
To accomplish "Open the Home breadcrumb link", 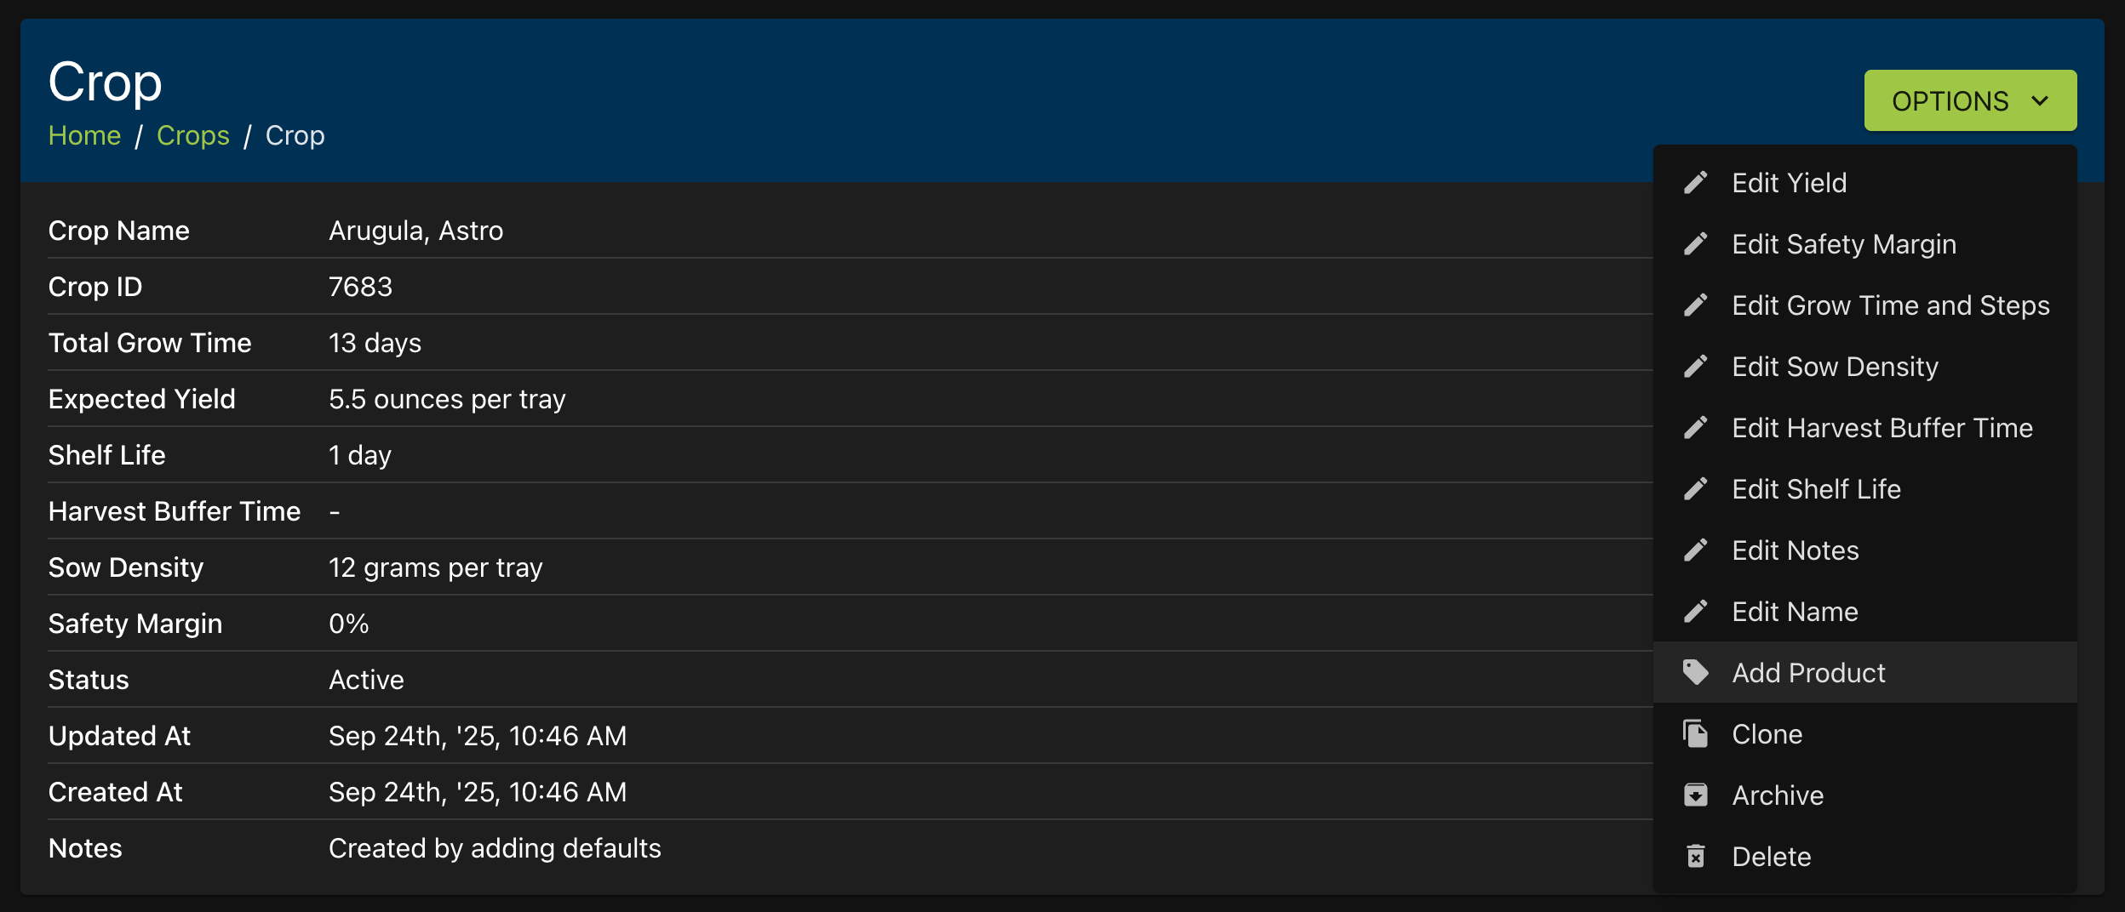I will (84, 136).
